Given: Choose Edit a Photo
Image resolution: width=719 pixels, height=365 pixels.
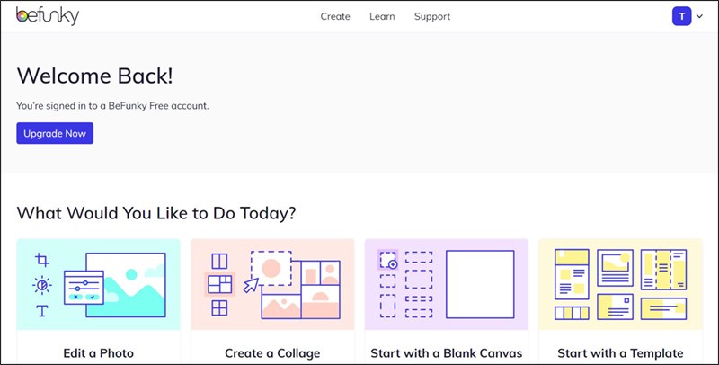Looking at the screenshot, I should [x=99, y=353].
